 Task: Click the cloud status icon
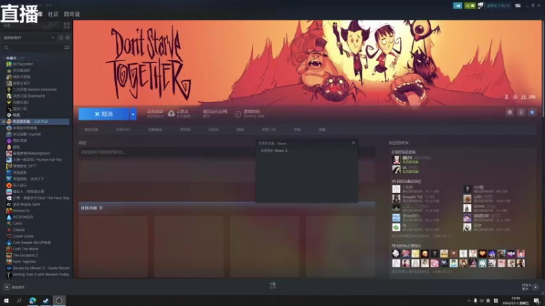point(172,114)
